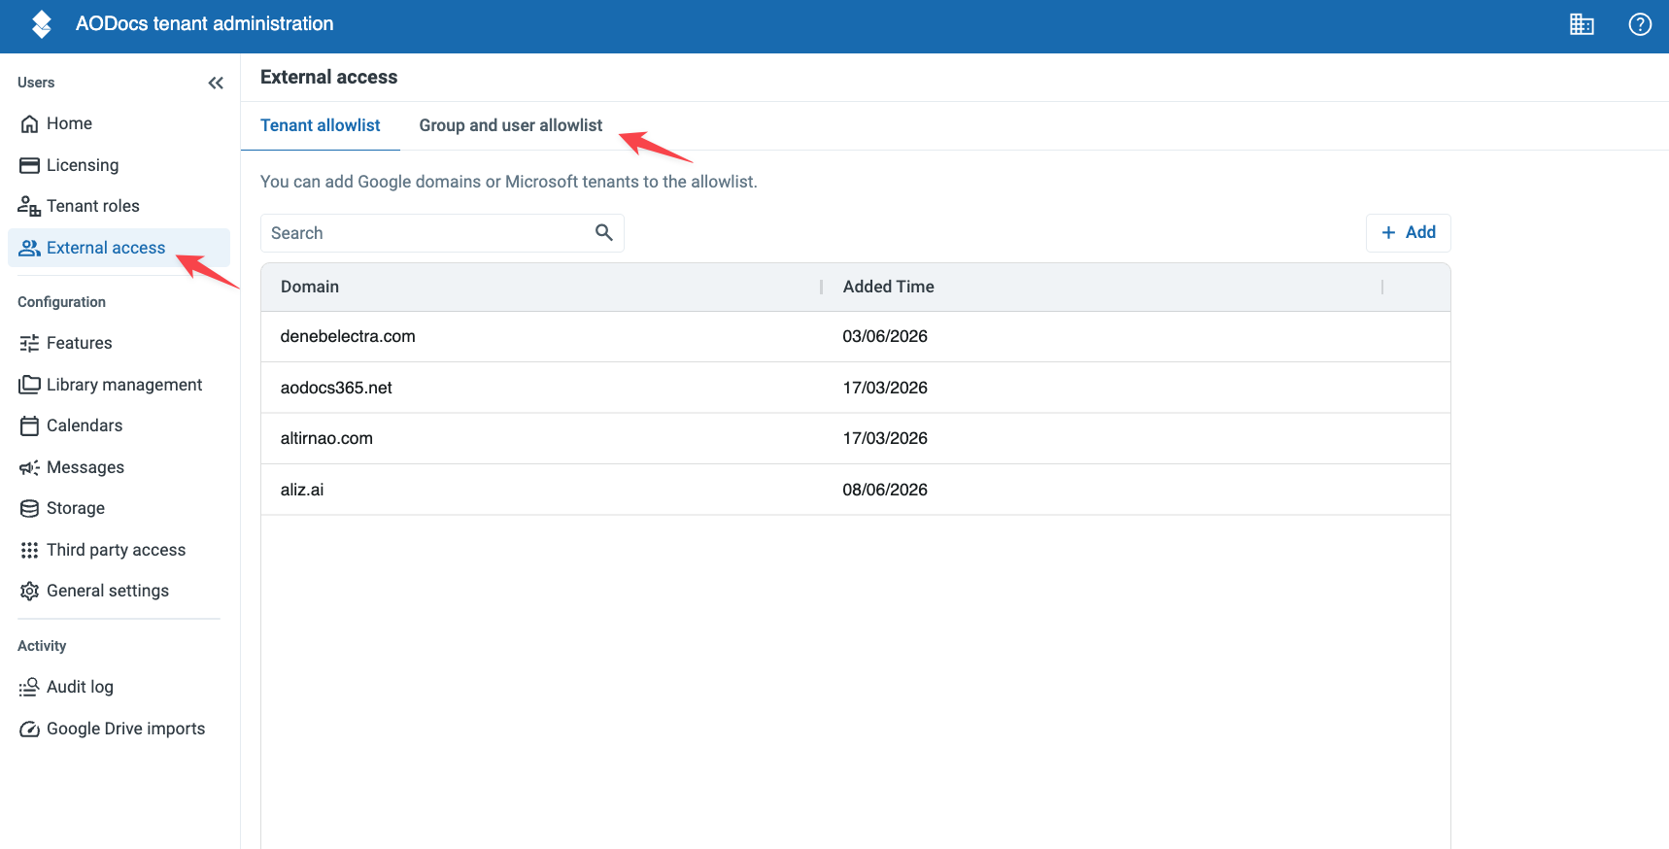Click the search magnifier icon
The width and height of the screenshot is (1669, 849).
click(603, 232)
